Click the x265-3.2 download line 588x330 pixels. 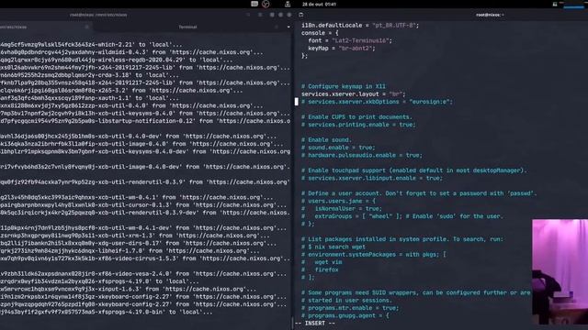121,91
